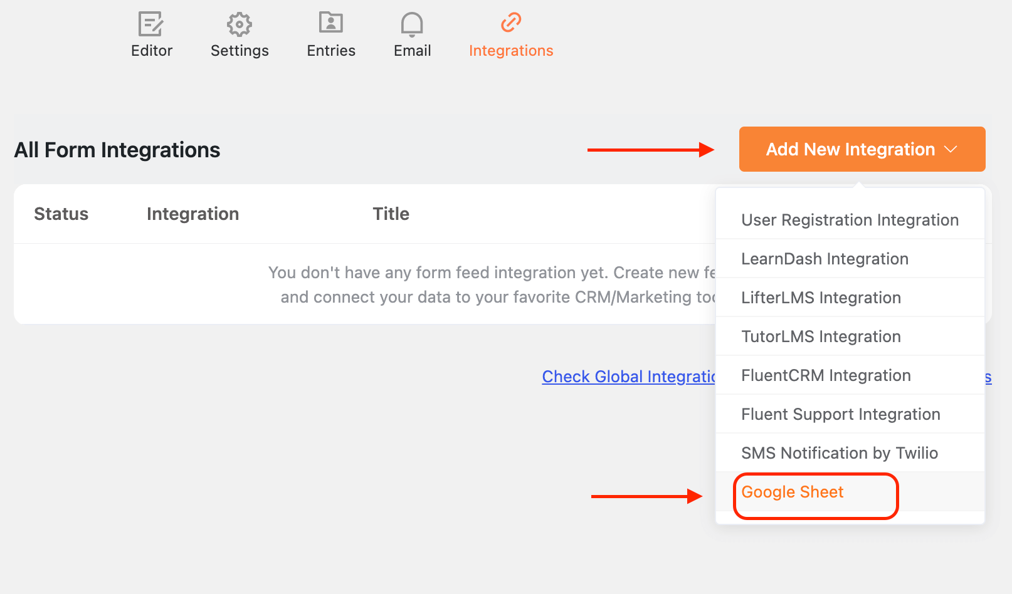Click the Add New Integration button
Screen dimensions: 1012x594
[x=862, y=149]
